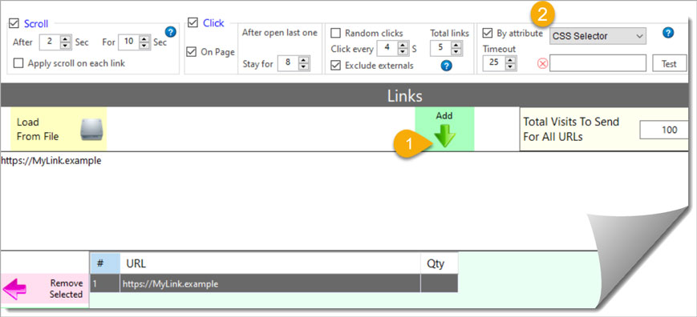Image resolution: width=697 pixels, height=317 pixels.
Task: Decrease the Click every seconds value
Action: coord(403,52)
